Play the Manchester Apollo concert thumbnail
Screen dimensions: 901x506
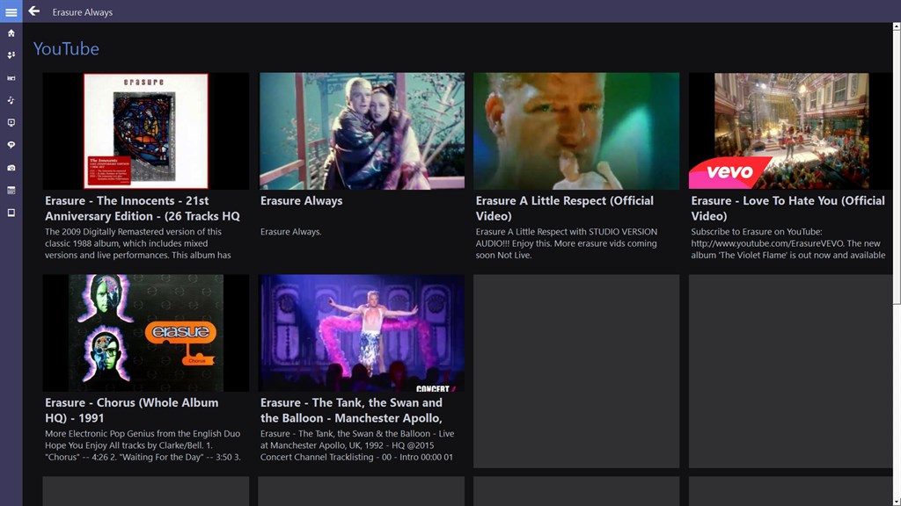362,333
